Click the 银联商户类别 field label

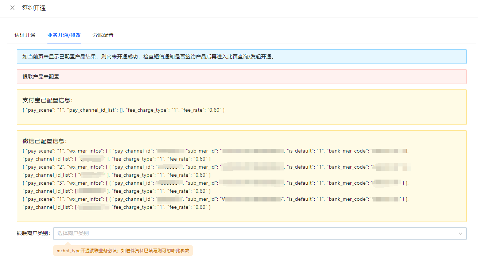coord(34,234)
